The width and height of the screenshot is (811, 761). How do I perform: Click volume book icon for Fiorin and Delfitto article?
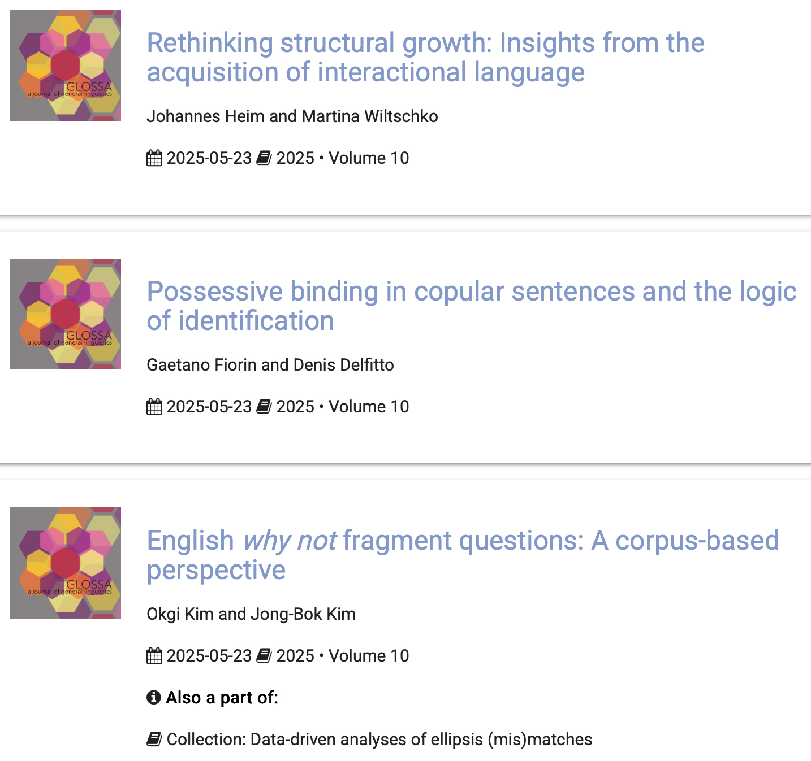[264, 407]
